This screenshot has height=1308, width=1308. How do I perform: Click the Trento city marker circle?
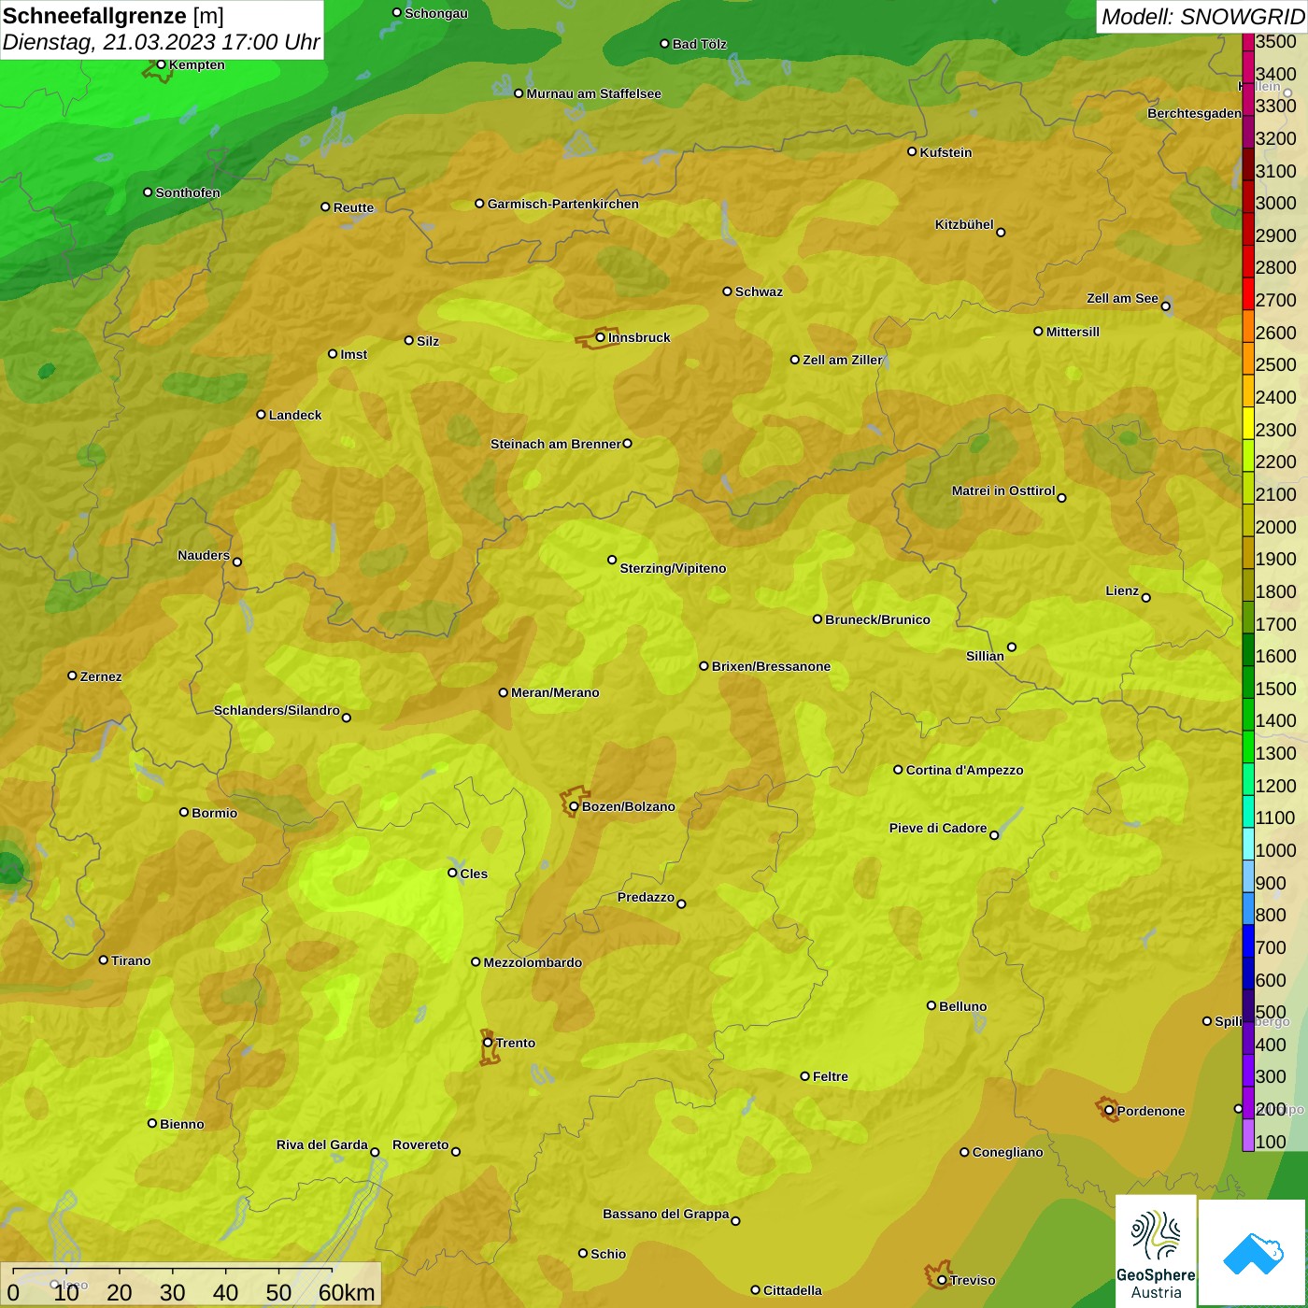tap(488, 1043)
